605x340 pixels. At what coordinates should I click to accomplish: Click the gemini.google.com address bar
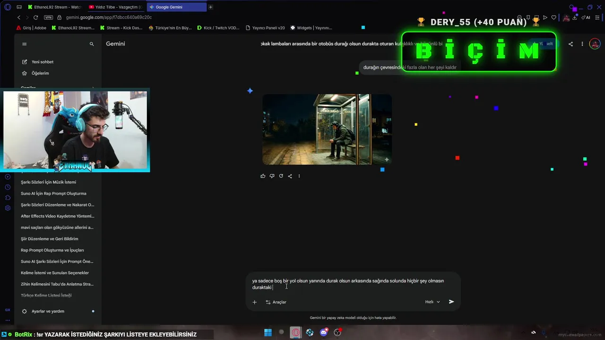coord(109,17)
